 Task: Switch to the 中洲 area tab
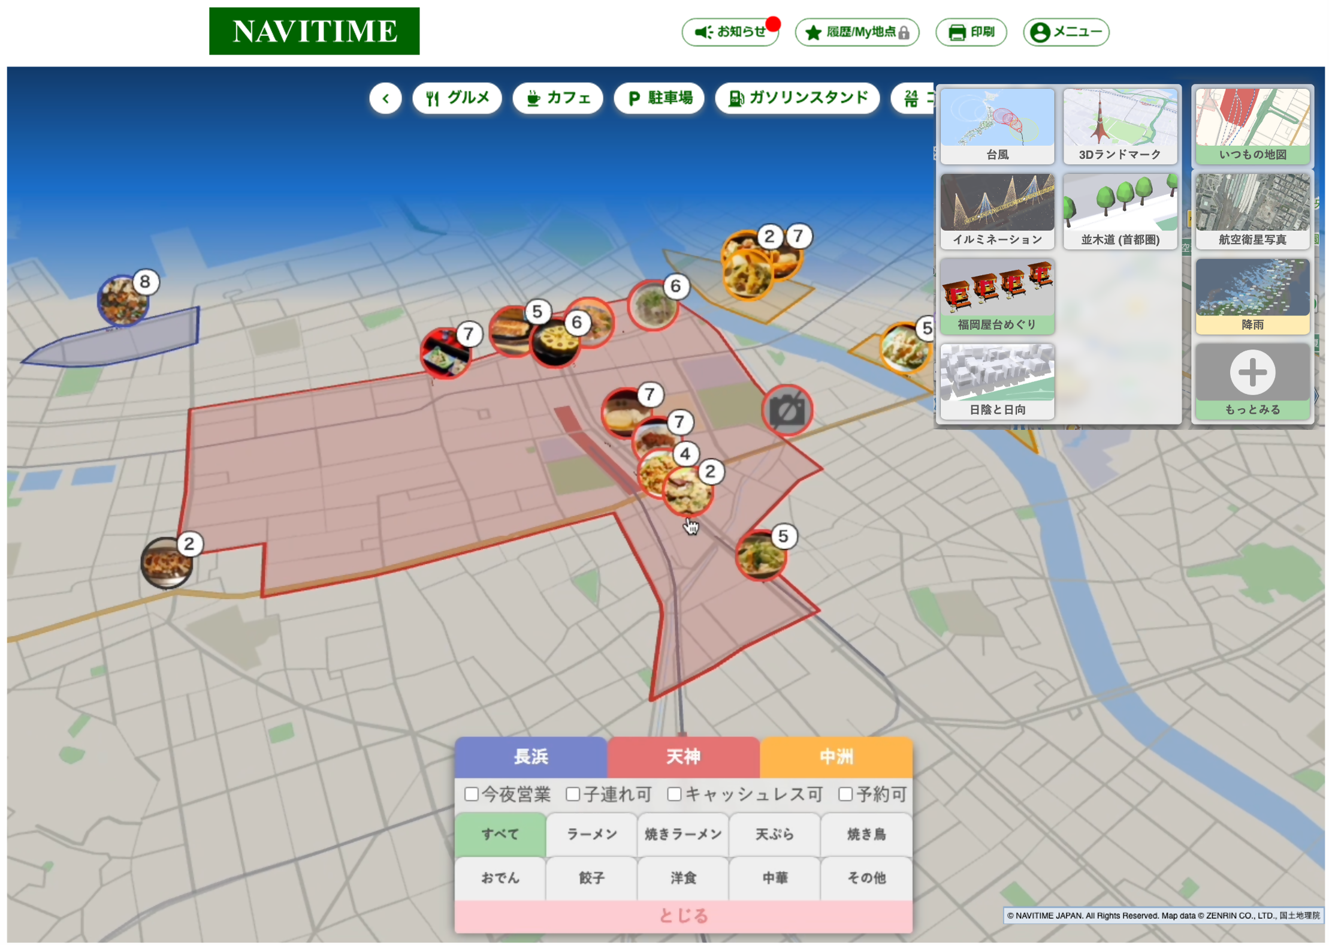(x=836, y=757)
